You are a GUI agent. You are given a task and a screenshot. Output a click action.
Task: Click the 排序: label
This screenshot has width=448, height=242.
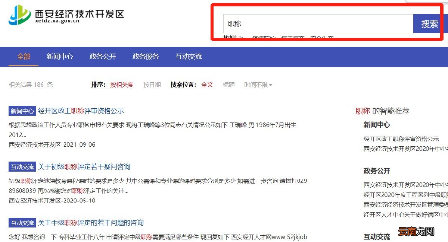98,85
